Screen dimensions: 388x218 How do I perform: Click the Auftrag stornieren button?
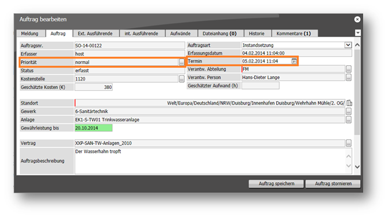click(333, 184)
